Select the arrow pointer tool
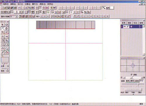Image resolution: width=146 pixels, height=106 pixels. [3, 25]
